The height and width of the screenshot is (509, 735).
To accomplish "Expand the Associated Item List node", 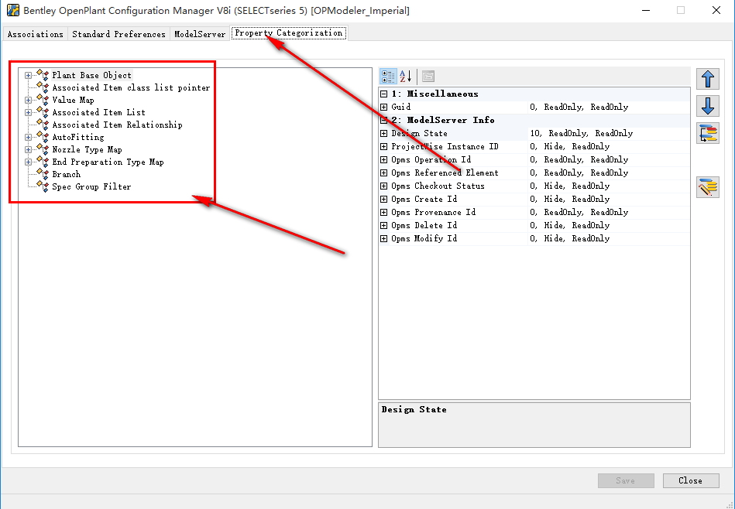I will 28,112.
